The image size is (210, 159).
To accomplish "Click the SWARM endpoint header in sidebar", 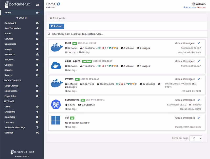I will 22,18.
